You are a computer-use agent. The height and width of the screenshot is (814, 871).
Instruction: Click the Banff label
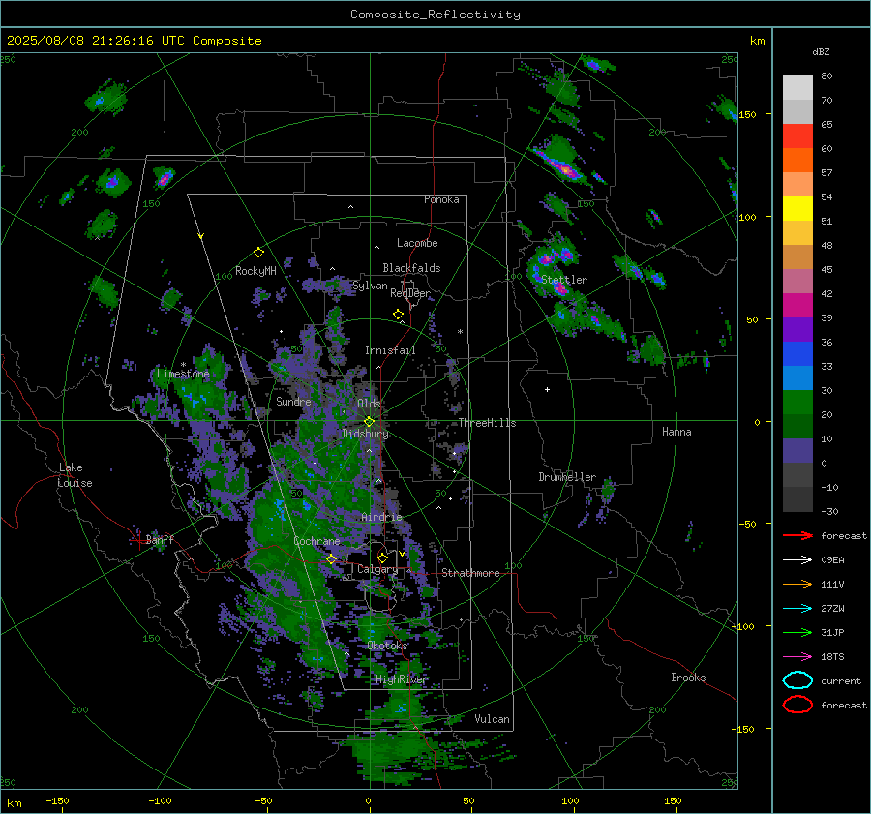160,539
